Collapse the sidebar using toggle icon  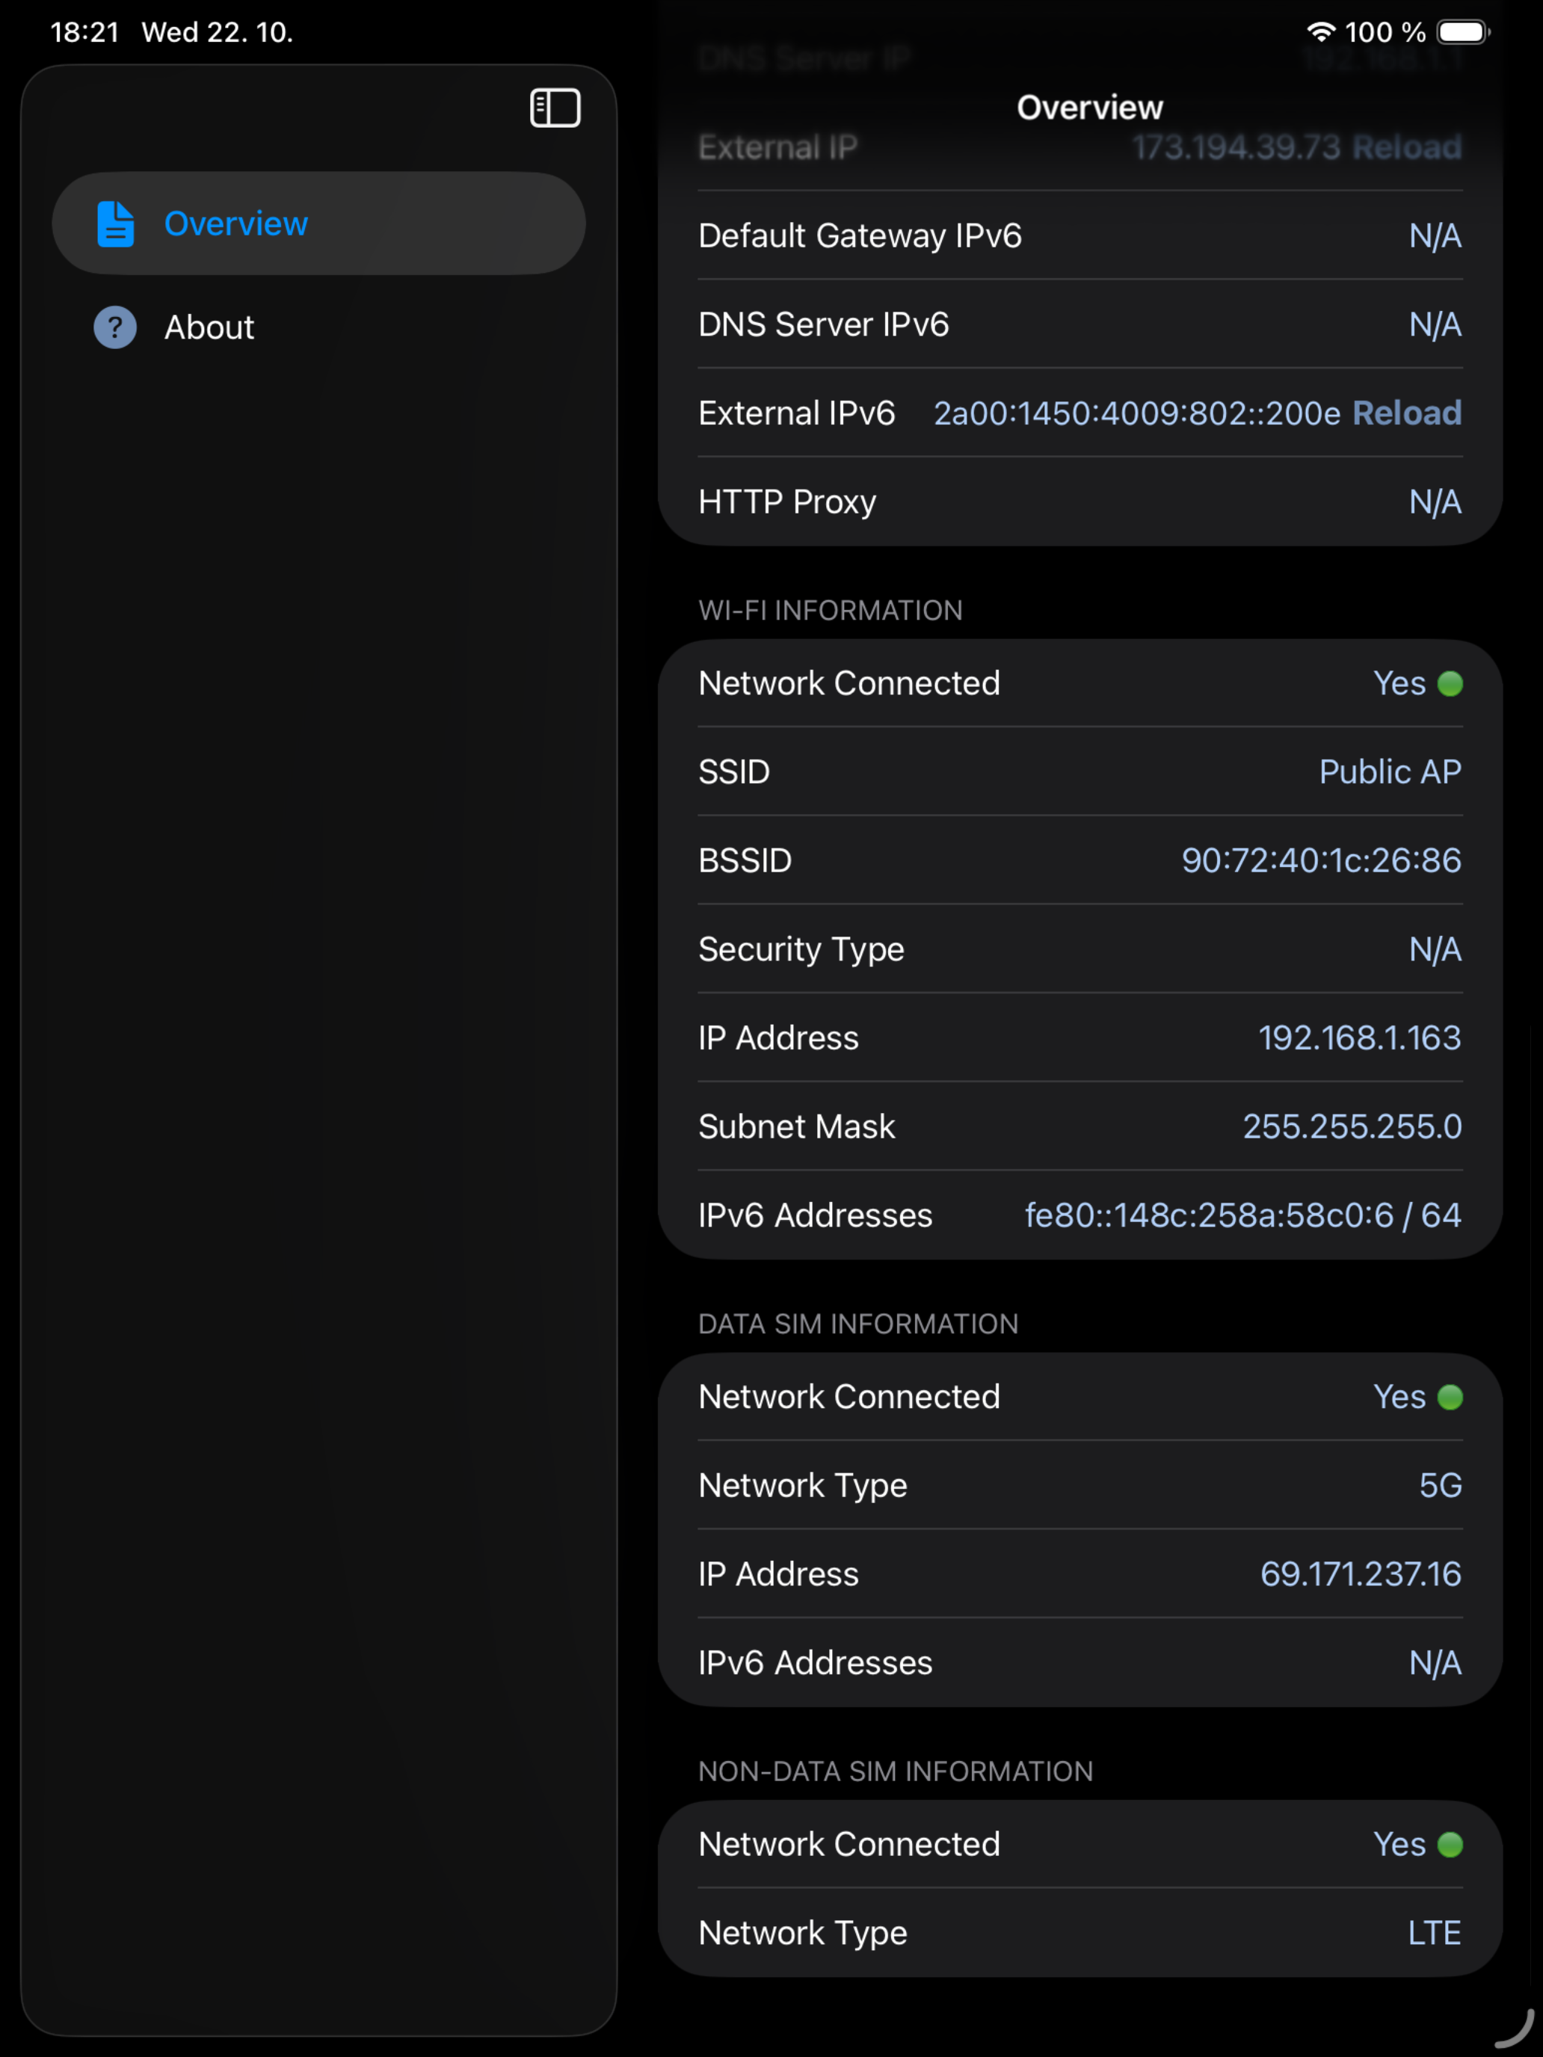pos(555,108)
